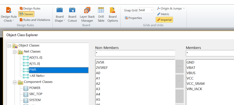The image size is (234, 105).
Task: Click the POWER component chip icon
Action: point(26,88)
